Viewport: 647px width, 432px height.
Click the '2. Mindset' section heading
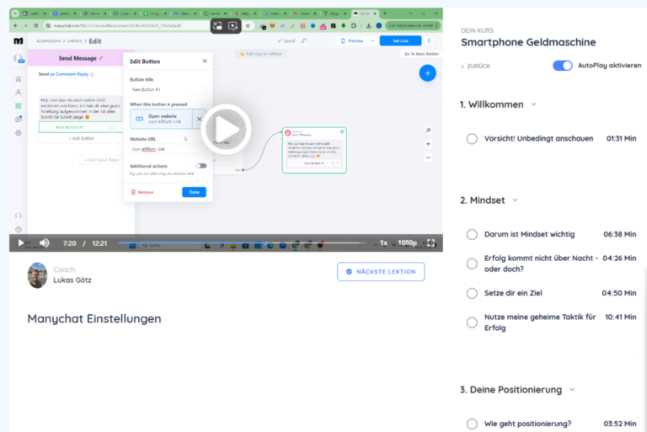click(x=483, y=200)
